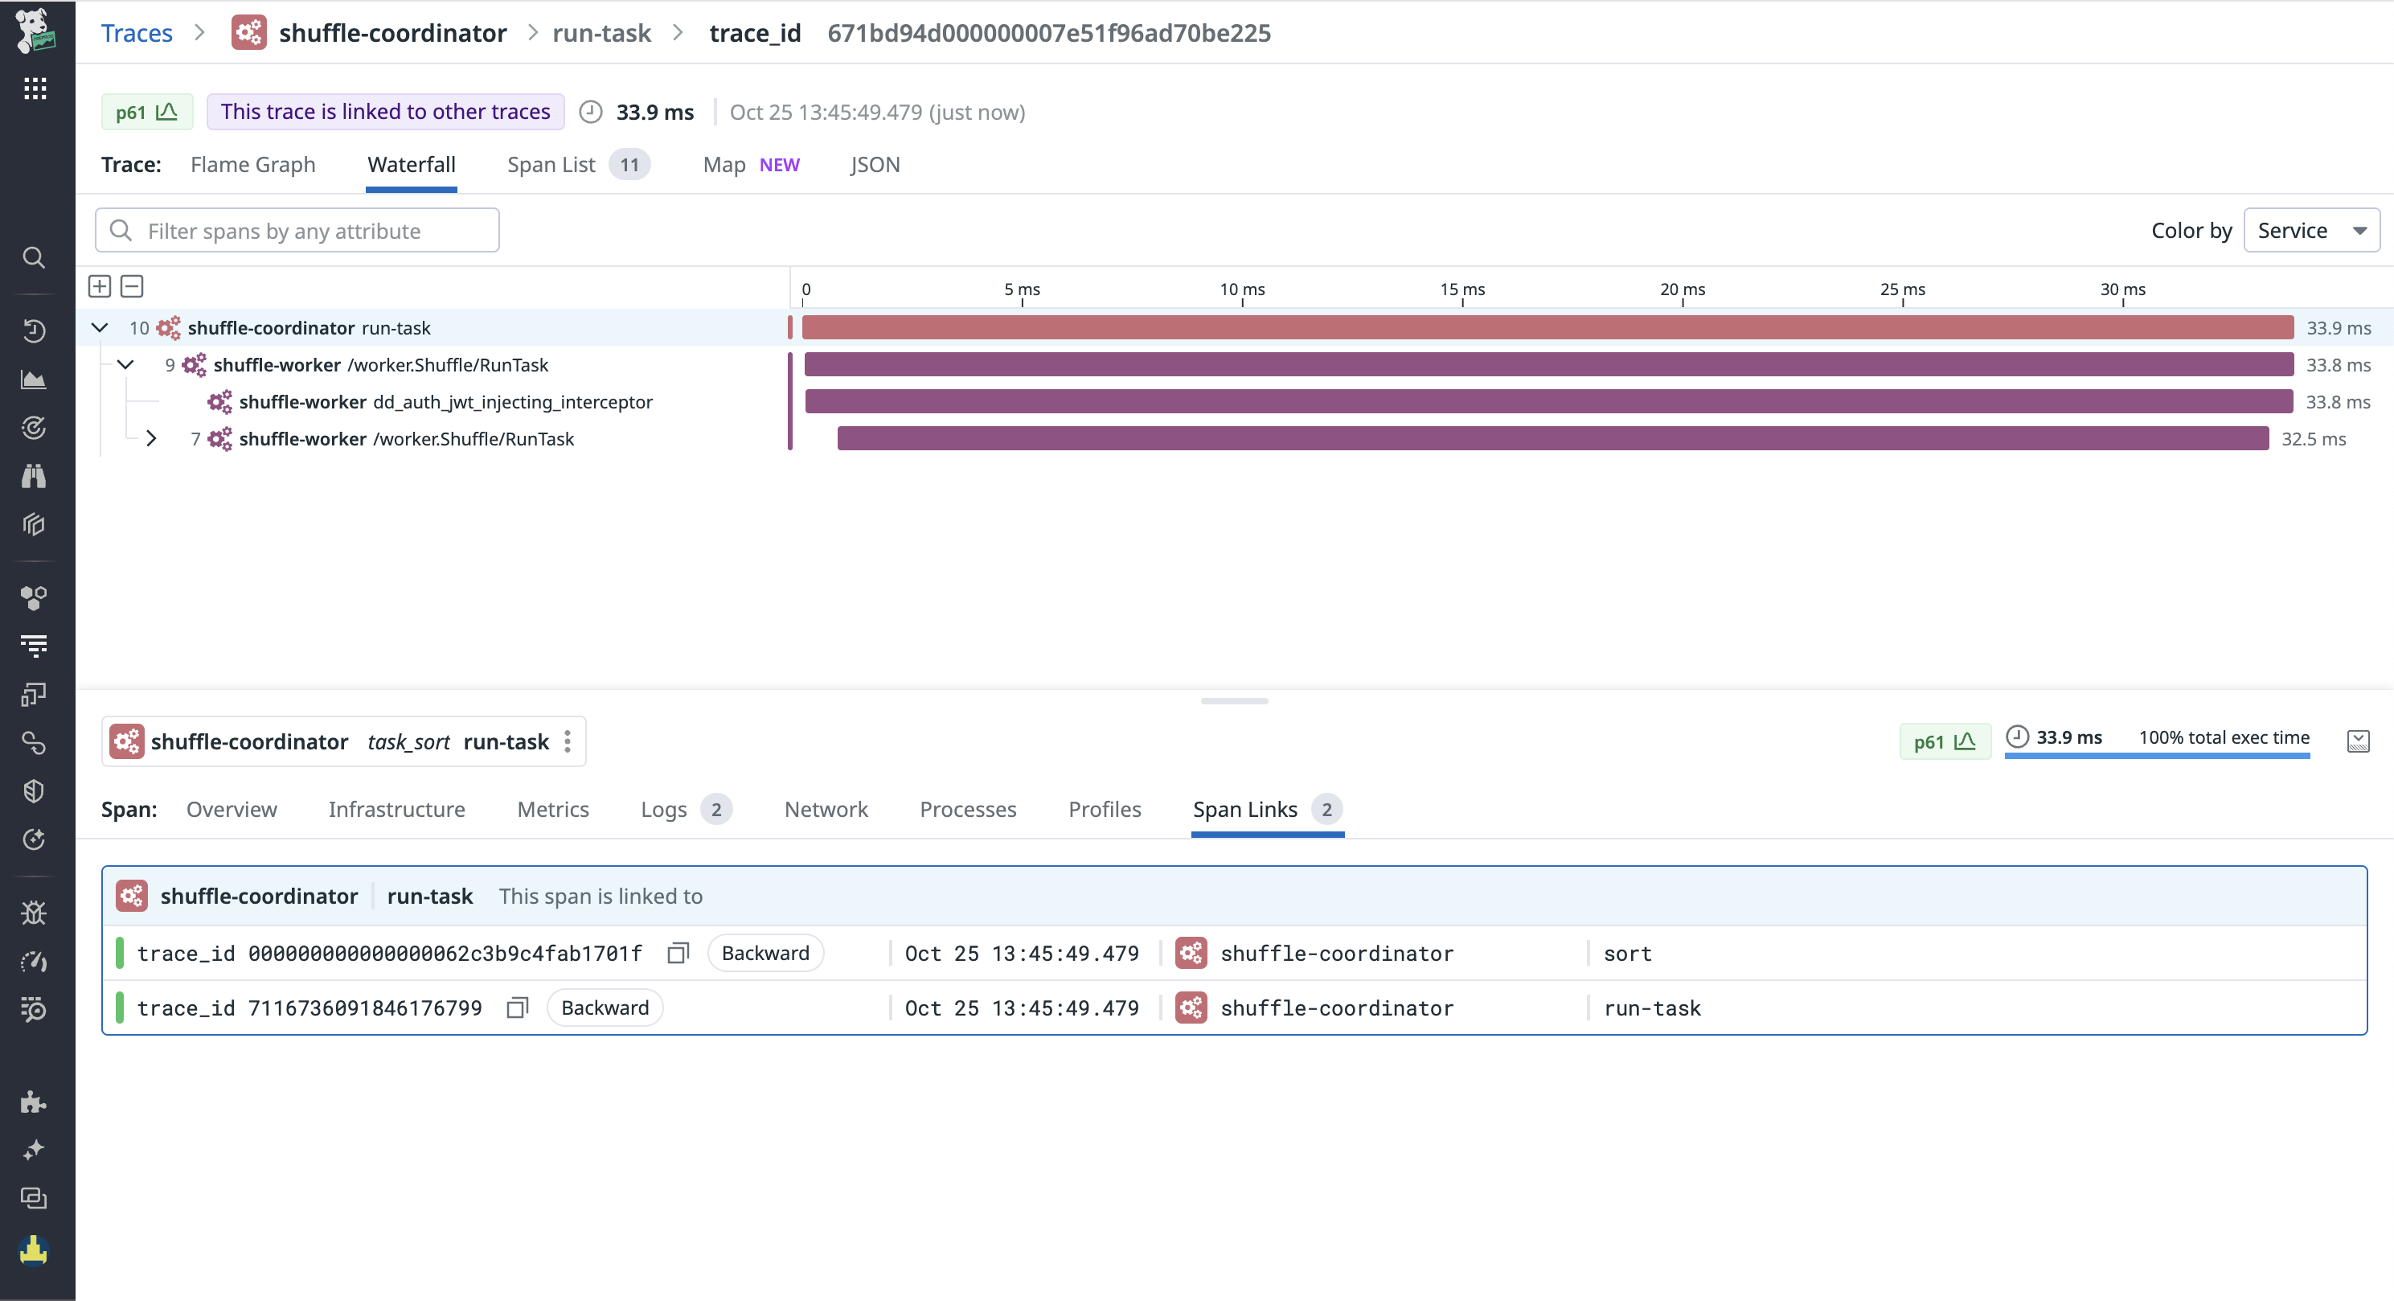The image size is (2394, 1301).
Task: Select the 32.5 ms shuffle-worker span bar
Action: (1553, 438)
